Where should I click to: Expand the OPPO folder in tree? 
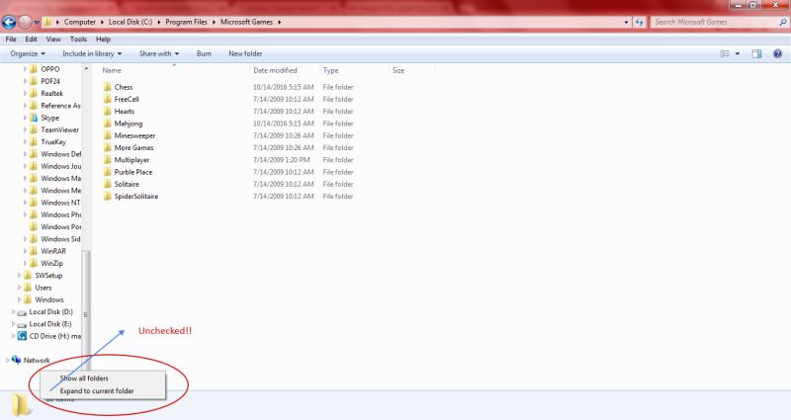[x=25, y=69]
